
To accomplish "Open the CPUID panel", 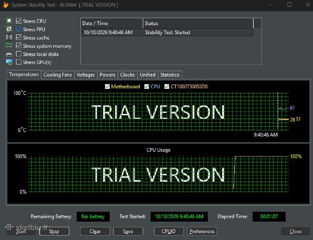I will coord(169,231).
